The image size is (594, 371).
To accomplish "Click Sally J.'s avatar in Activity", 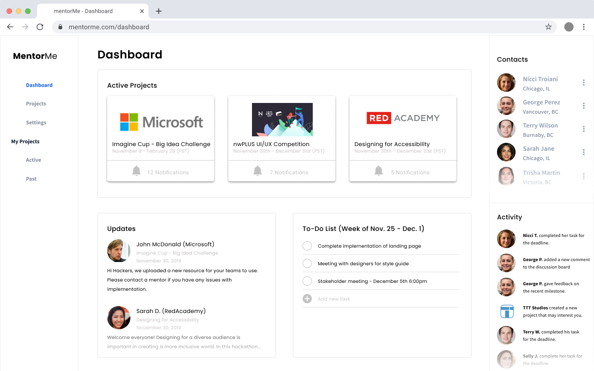I will [506, 359].
